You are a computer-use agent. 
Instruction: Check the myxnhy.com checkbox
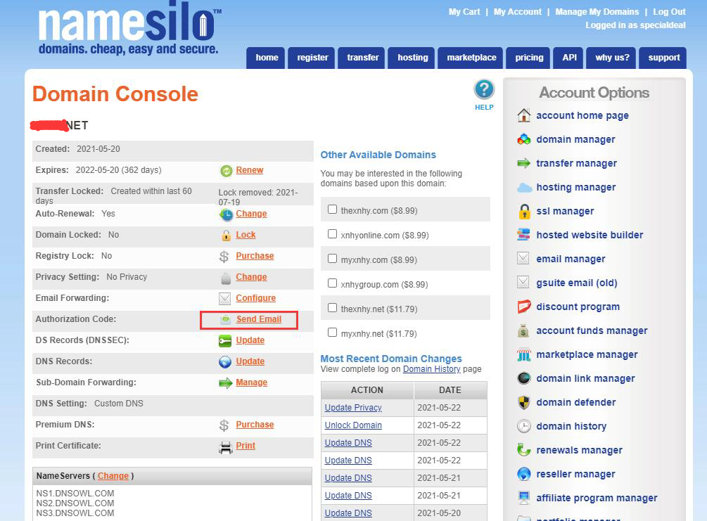[332, 258]
